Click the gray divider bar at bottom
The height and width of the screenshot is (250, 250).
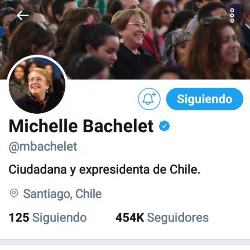125,242
